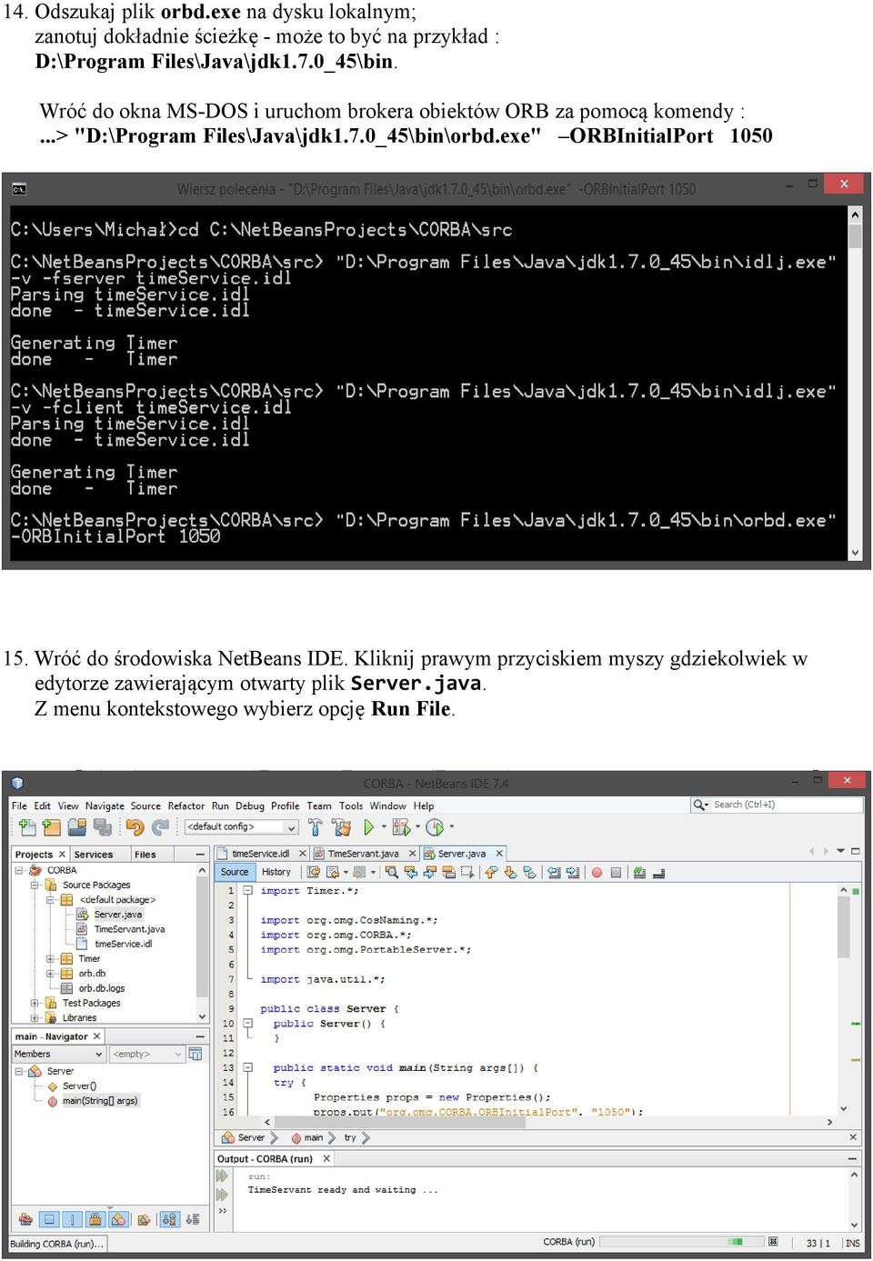
Task: Click the Undo arrow icon
Action: 135,827
